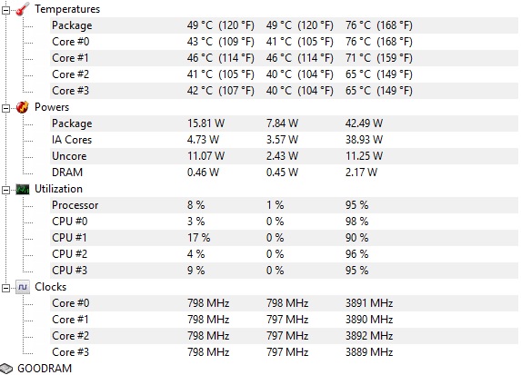Viewport: 521px width, 375px height.
Task: Select CPU #3 utilization row
Action: [x=284, y=271]
